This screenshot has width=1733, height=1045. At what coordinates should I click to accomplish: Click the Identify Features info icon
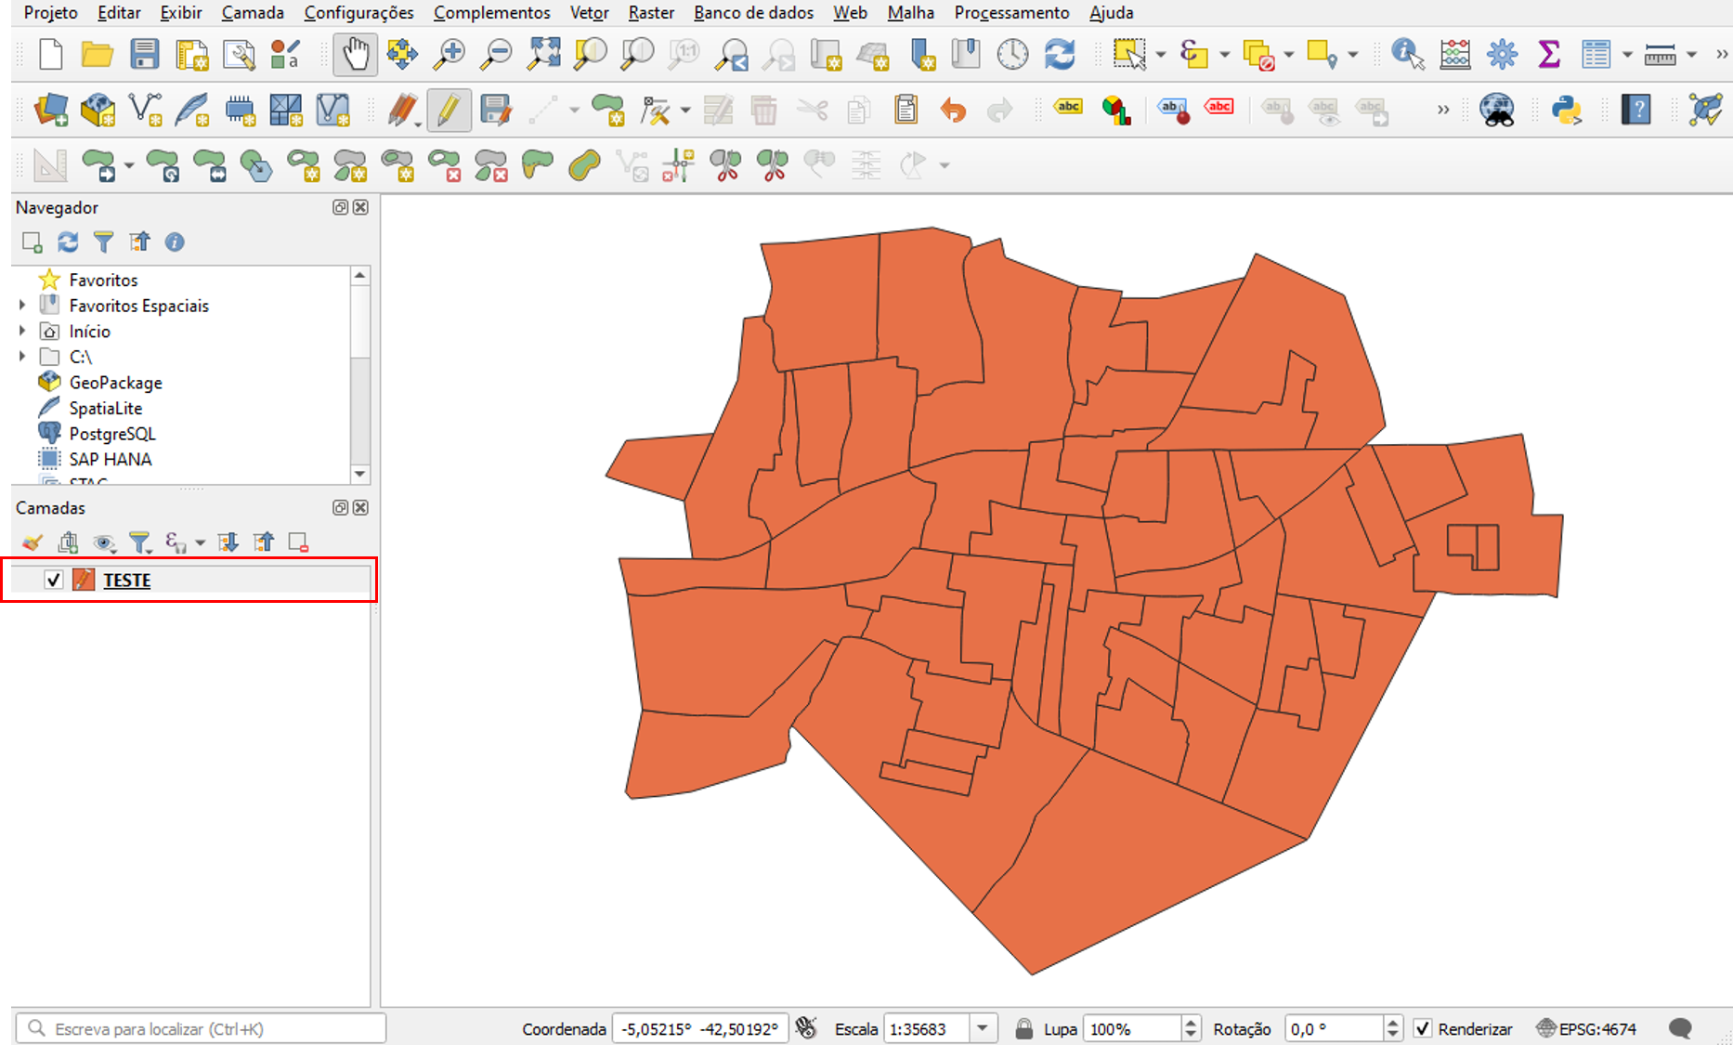point(1407,55)
